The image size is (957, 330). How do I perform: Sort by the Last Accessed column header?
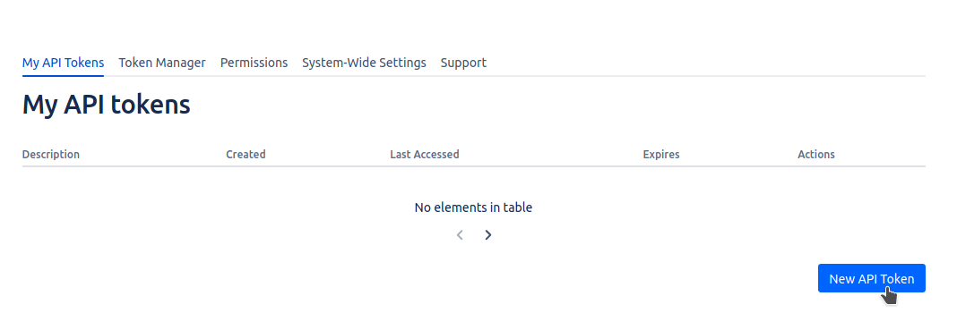click(424, 154)
